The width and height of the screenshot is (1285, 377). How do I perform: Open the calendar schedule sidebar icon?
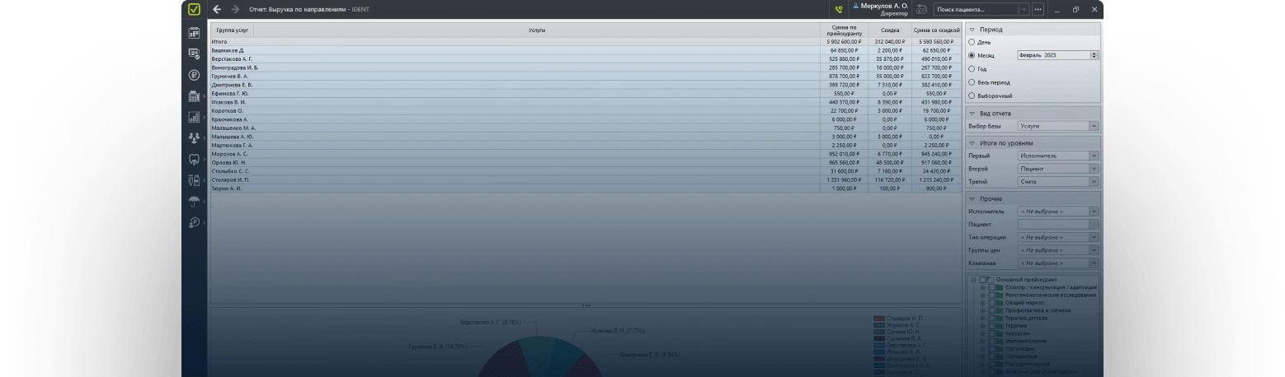click(194, 33)
